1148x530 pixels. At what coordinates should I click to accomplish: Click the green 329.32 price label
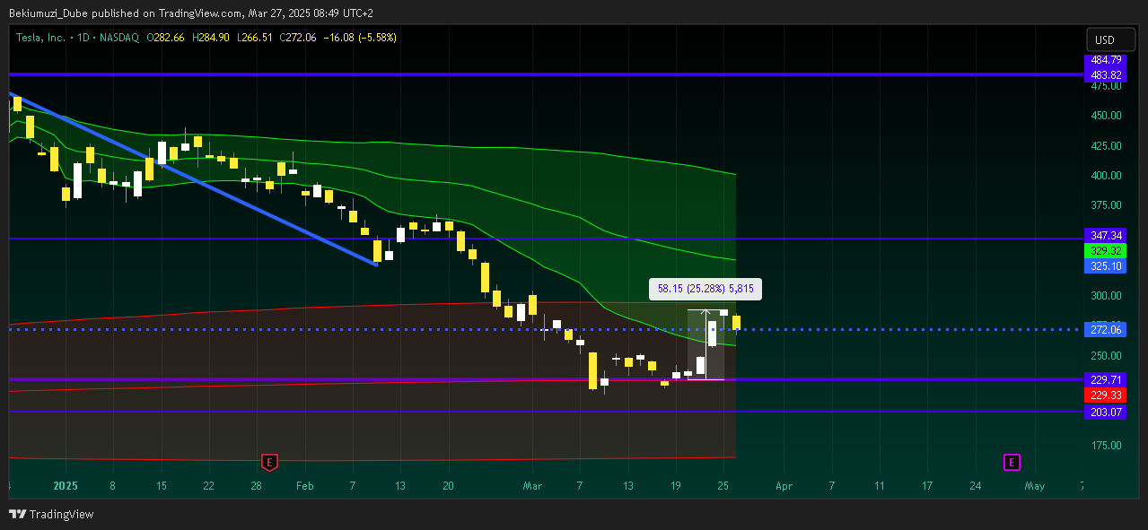pos(1104,251)
